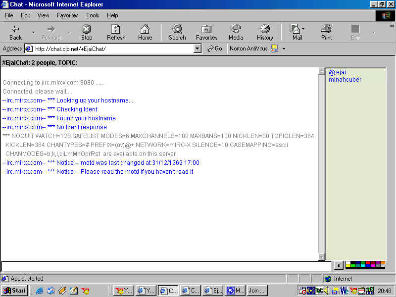Screen dimensions: 396x297
Task: Open the Back button history dropdown arrow
Action: (33, 33)
